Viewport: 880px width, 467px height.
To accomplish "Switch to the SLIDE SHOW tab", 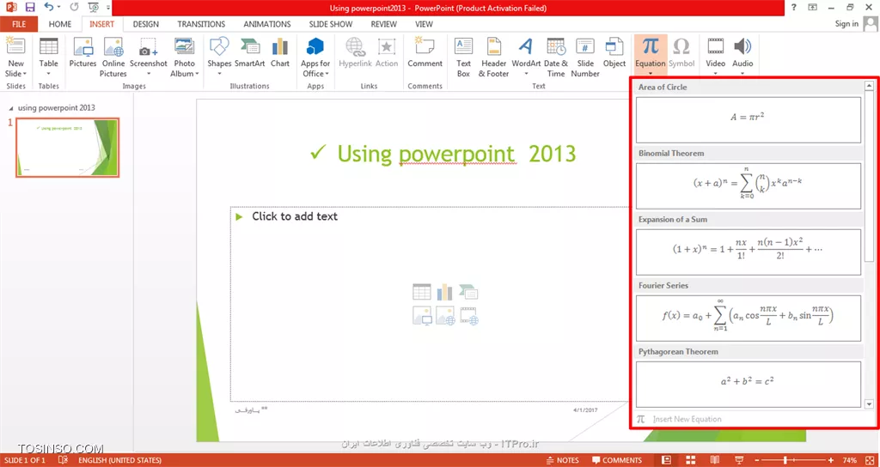I will point(331,24).
